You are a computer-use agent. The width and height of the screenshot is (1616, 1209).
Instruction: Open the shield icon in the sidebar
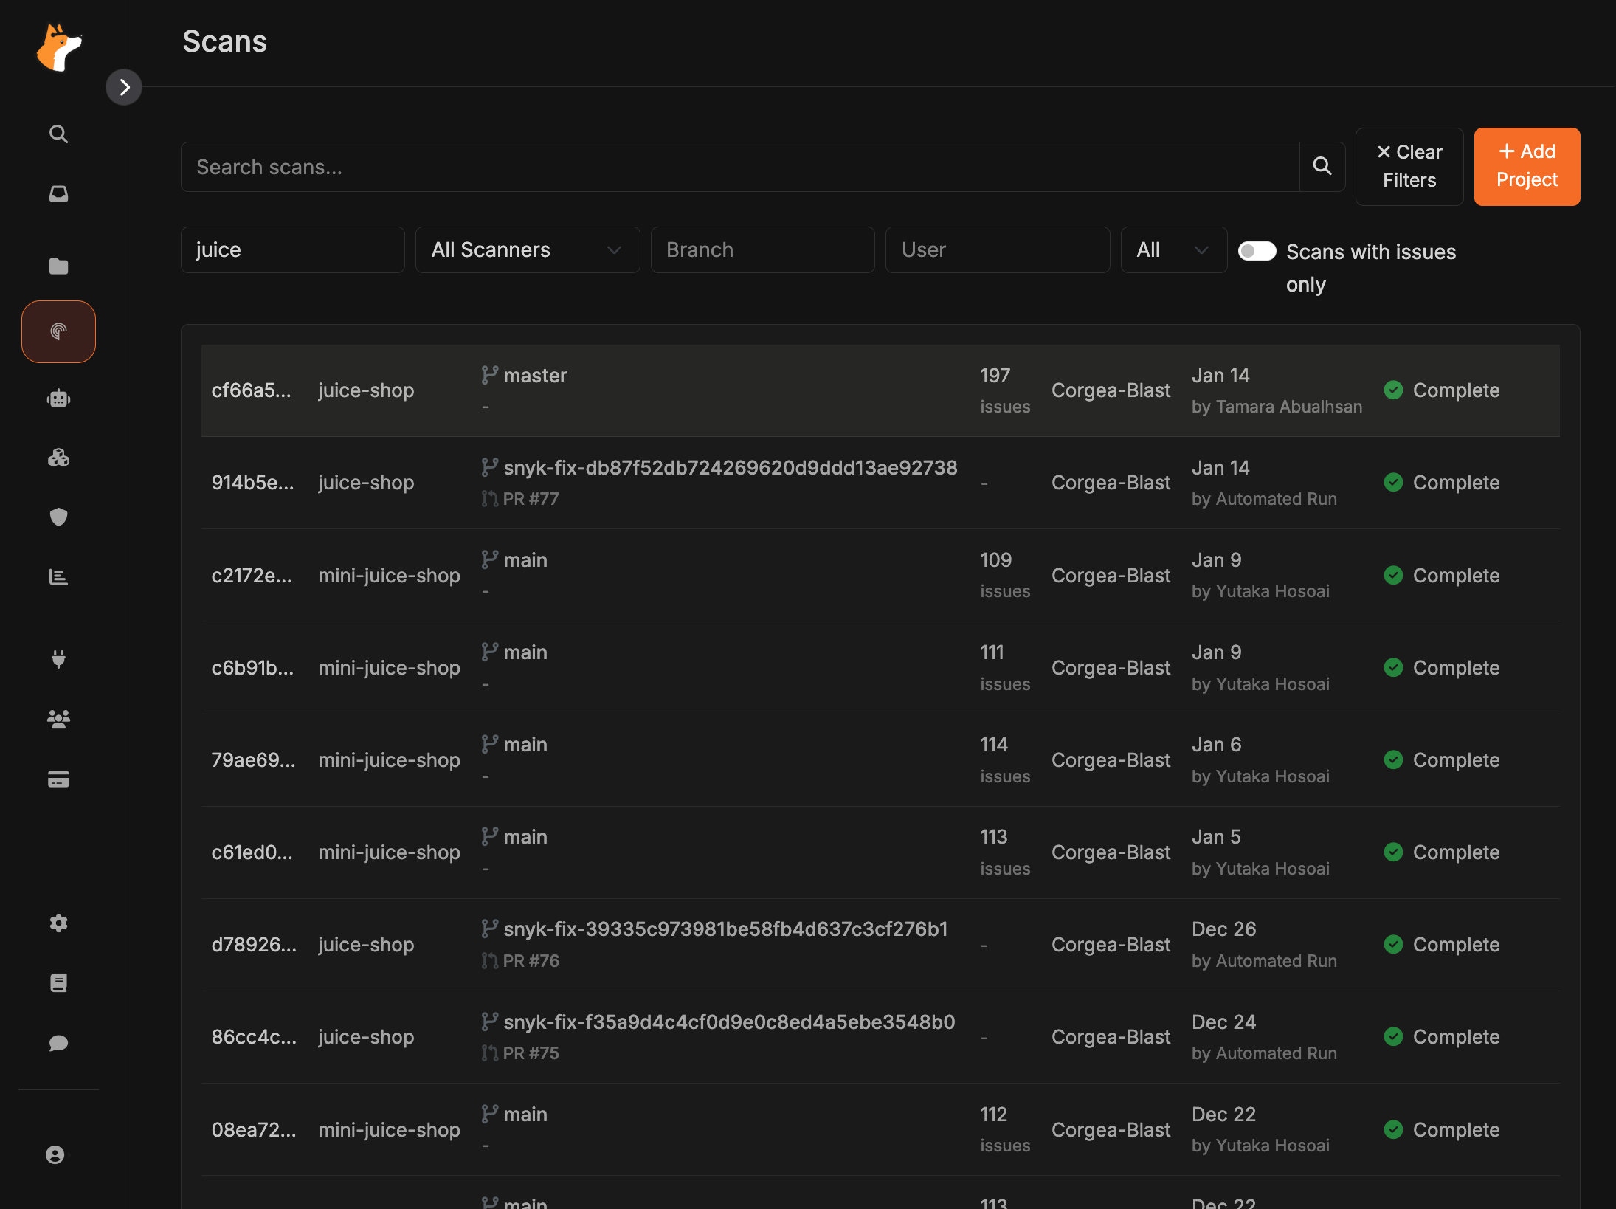[x=58, y=517]
